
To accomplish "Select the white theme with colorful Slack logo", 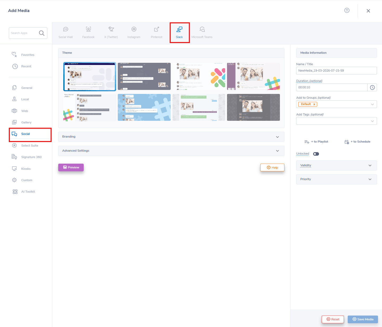I will pos(199,76).
